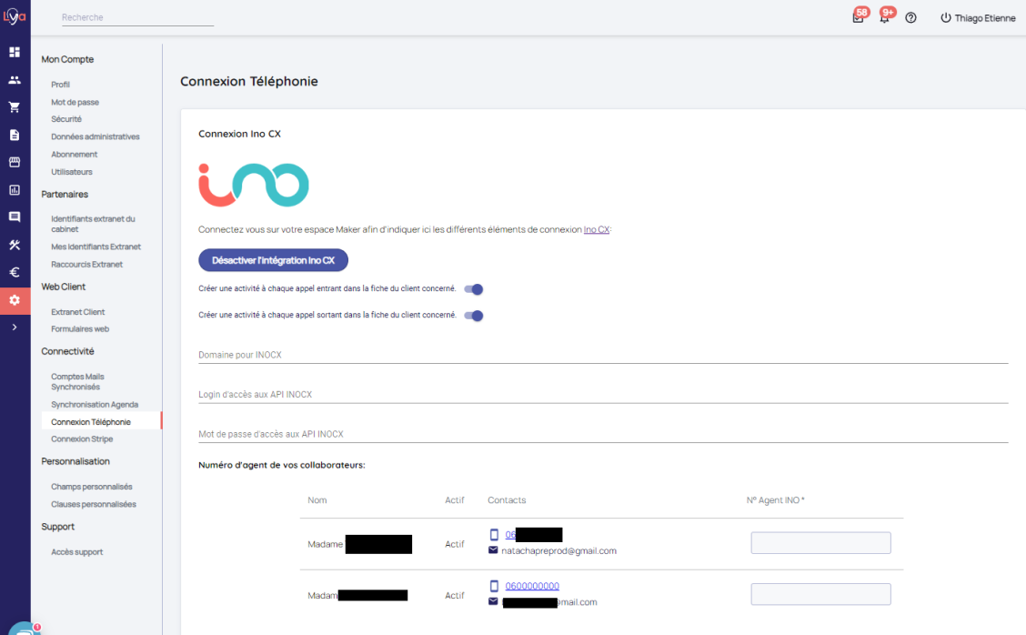The image size is (1026, 635).
Task: Open the euro currency sidebar icon
Action: click(x=15, y=272)
